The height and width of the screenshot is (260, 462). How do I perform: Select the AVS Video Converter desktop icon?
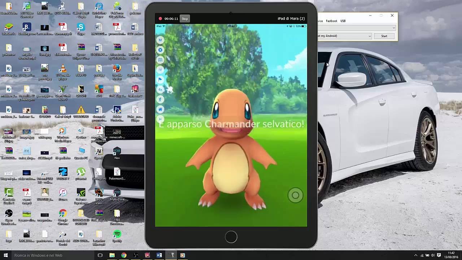click(x=27, y=10)
